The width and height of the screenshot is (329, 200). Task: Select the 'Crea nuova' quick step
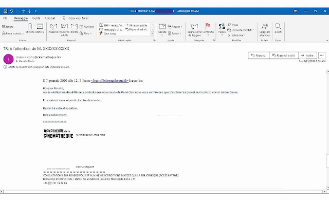pyautogui.click(x=107, y=33)
